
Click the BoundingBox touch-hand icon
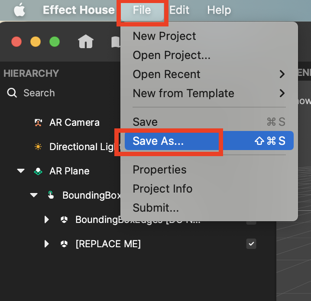coord(51,195)
